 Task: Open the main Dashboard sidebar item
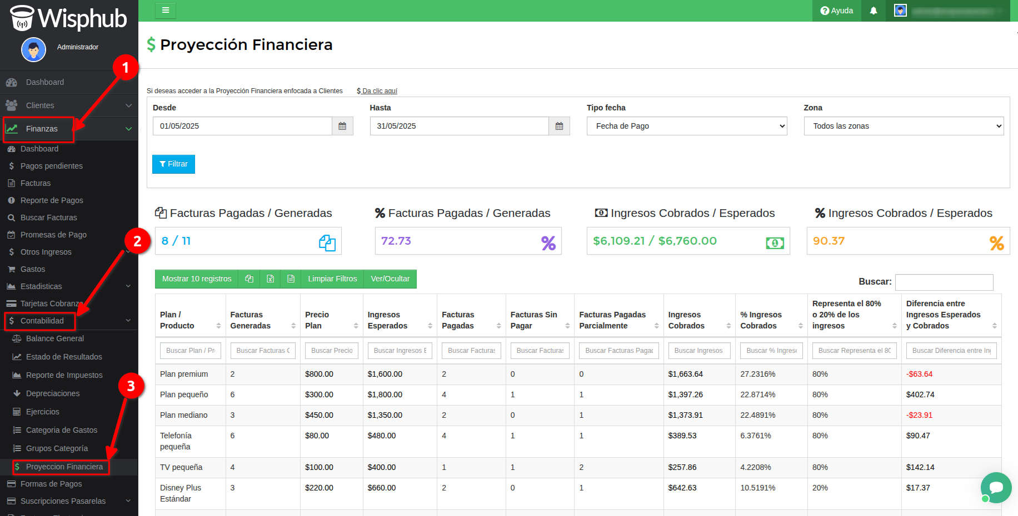69,82
